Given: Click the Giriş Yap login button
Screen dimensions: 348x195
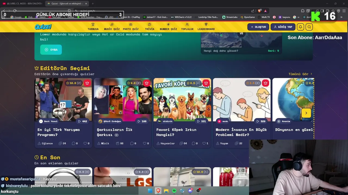Looking at the screenshot, I should pyautogui.click(x=283, y=27).
